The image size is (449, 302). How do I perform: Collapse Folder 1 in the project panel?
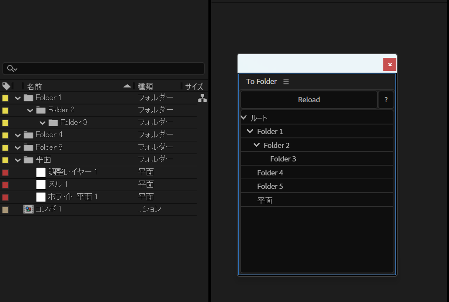(x=18, y=98)
